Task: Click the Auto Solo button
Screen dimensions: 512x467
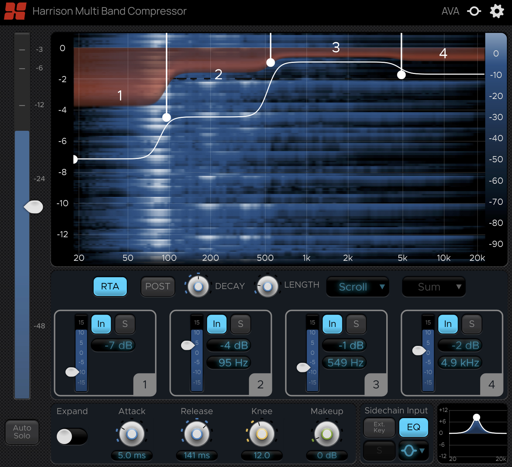Action: pos(22,432)
